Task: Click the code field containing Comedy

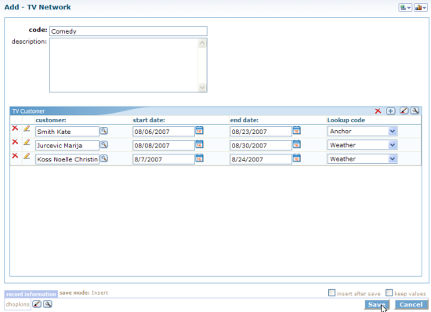Action: pos(129,31)
